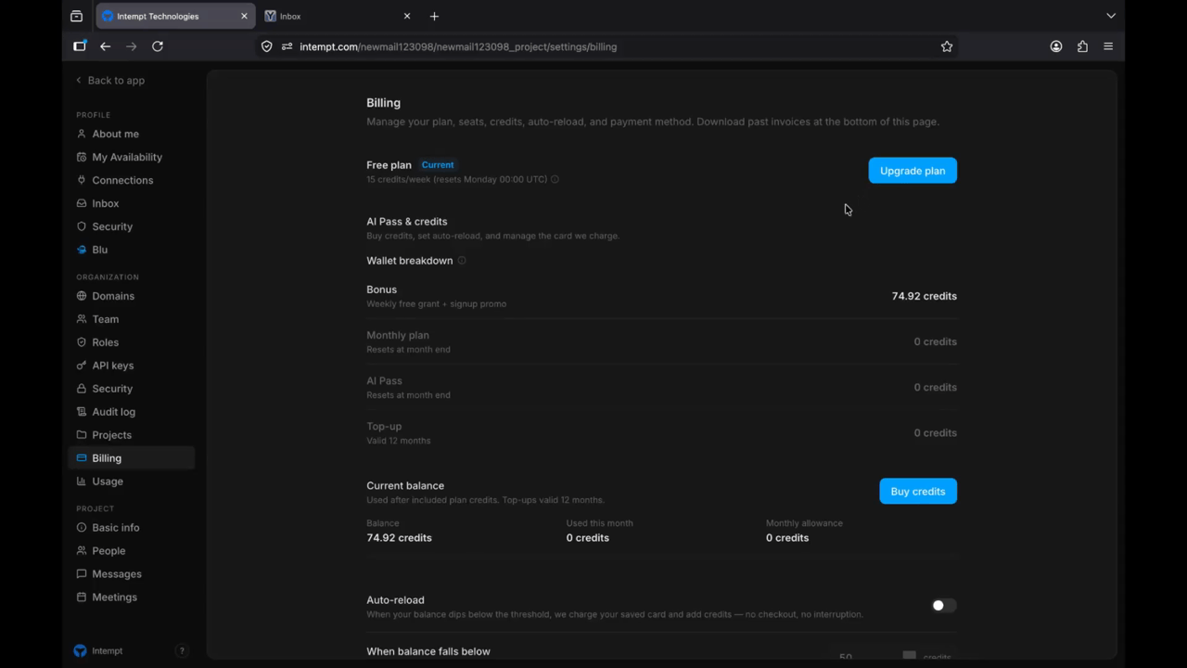Click the Bonus 74.92 credits value
This screenshot has width=1187, height=668.
[925, 296]
